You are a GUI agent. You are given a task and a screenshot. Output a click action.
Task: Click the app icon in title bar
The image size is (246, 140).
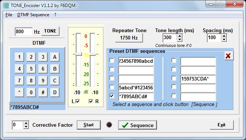pos(6,5)
